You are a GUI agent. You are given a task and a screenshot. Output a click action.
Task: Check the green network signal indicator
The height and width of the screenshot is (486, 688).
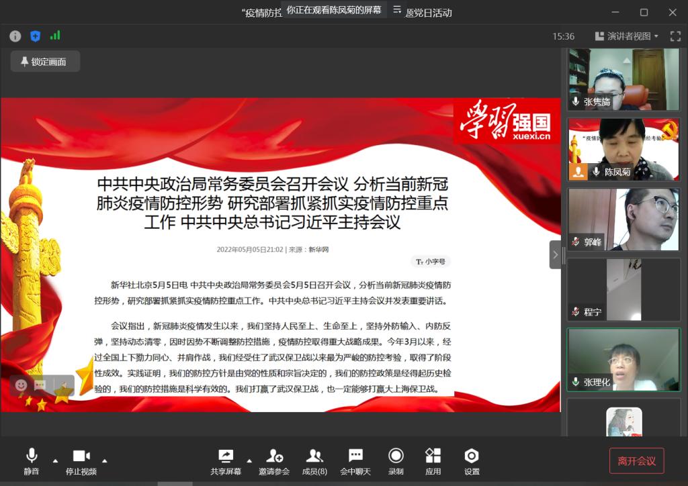coord(55,36)
